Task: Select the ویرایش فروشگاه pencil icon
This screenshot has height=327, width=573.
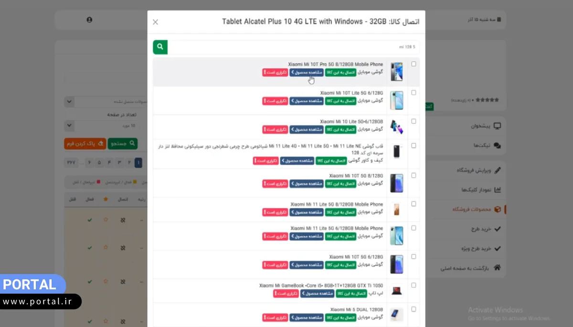Action: [x=497, y=170]
